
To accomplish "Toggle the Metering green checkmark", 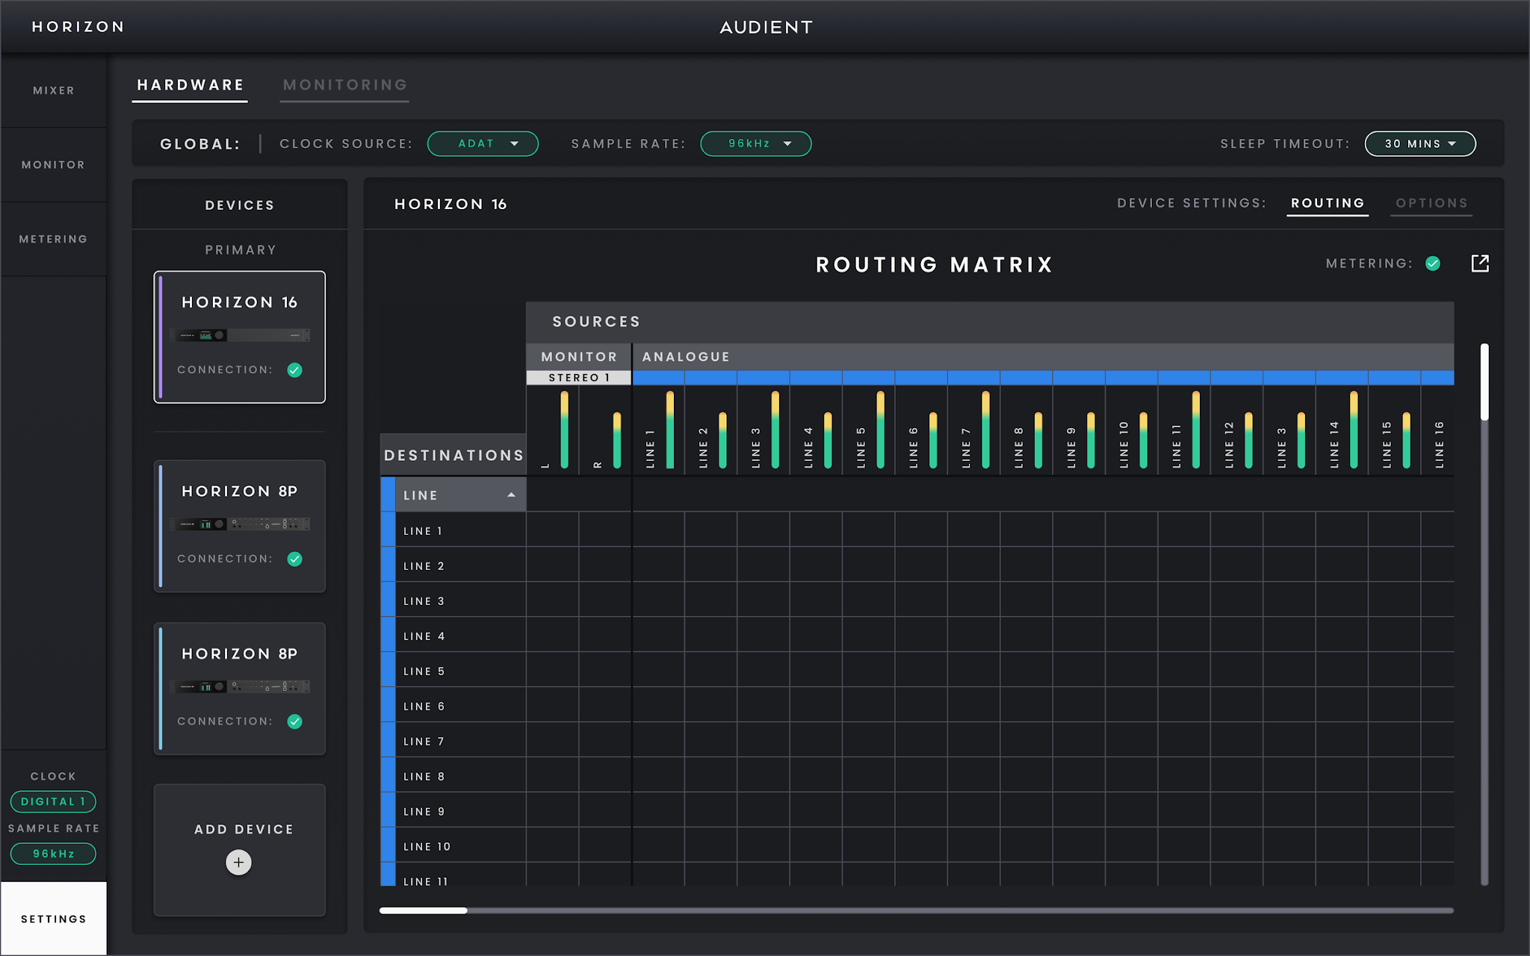I will point(1433,263).
